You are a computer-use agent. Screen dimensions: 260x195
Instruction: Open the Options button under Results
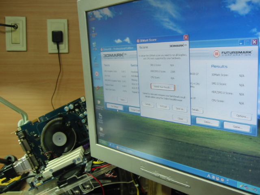click(241, 116)
